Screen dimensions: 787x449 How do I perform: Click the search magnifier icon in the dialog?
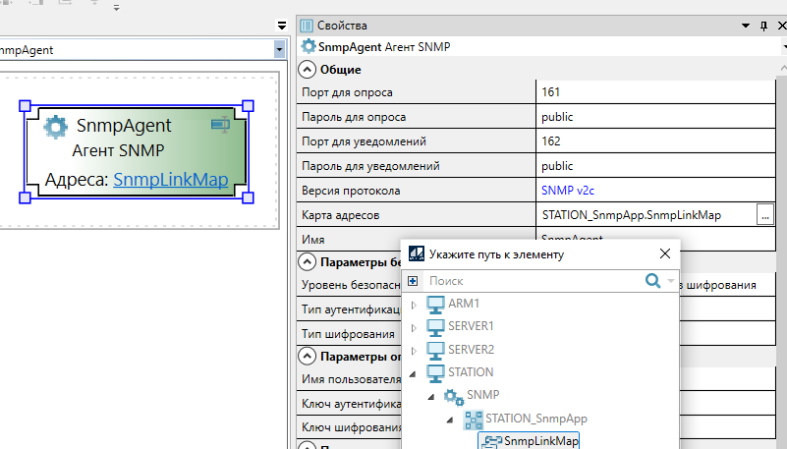[652, 281]
